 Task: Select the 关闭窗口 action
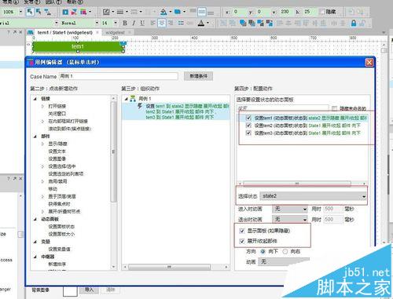pos(57,114)
